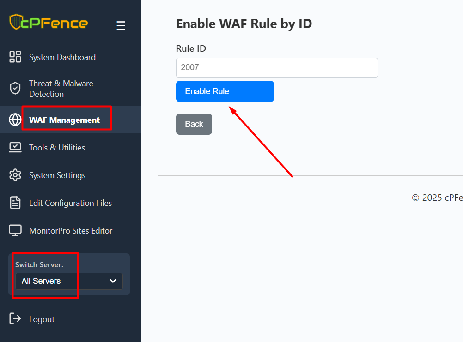The height and width of the screenshot is (342, 463).
Task: Click the Edit Configuration Files document icon
Action: pyautogui.click(x=15, y=203)
